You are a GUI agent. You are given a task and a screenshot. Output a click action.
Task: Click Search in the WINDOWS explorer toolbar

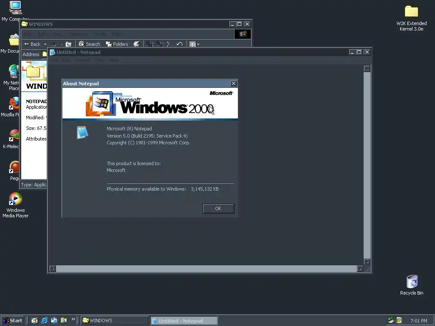pyautogui.click(x=89, y=44)
